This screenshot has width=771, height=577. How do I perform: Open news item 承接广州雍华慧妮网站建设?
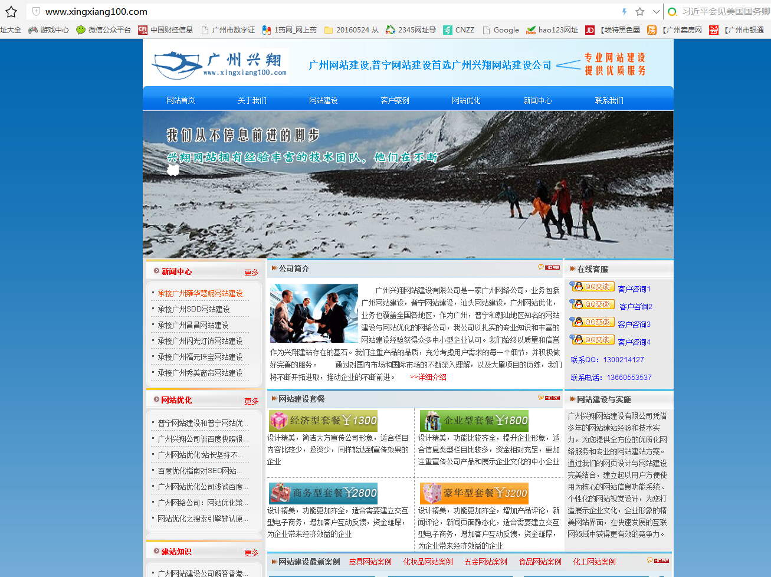[x=200, y=293]
